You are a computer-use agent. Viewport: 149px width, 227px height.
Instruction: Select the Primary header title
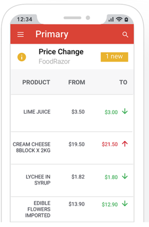pos(52,34)
